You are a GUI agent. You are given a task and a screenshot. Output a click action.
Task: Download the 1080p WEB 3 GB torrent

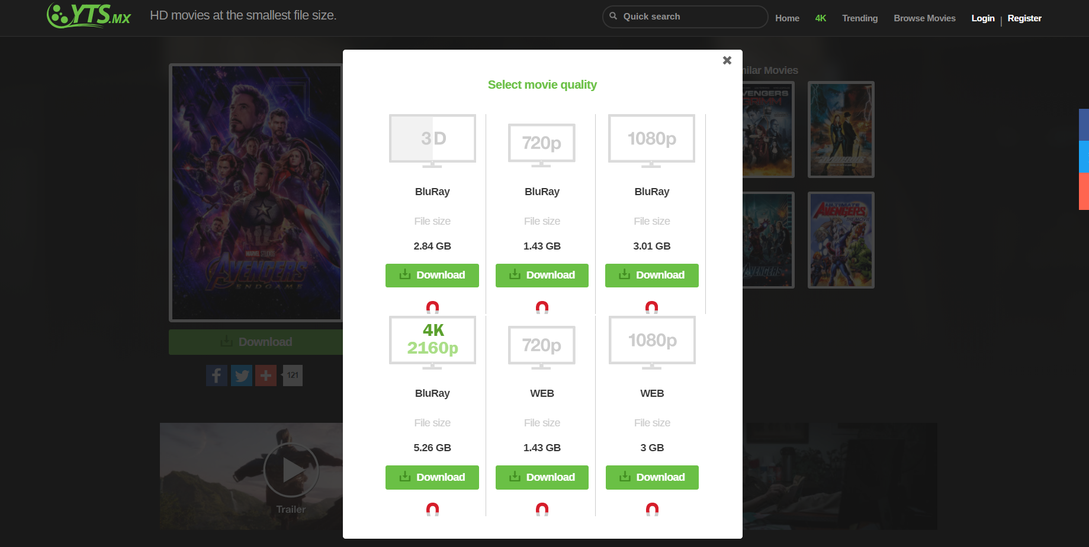652,477
